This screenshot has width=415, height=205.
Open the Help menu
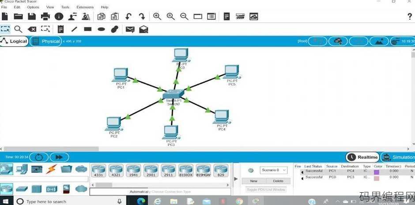coord(105,7)
